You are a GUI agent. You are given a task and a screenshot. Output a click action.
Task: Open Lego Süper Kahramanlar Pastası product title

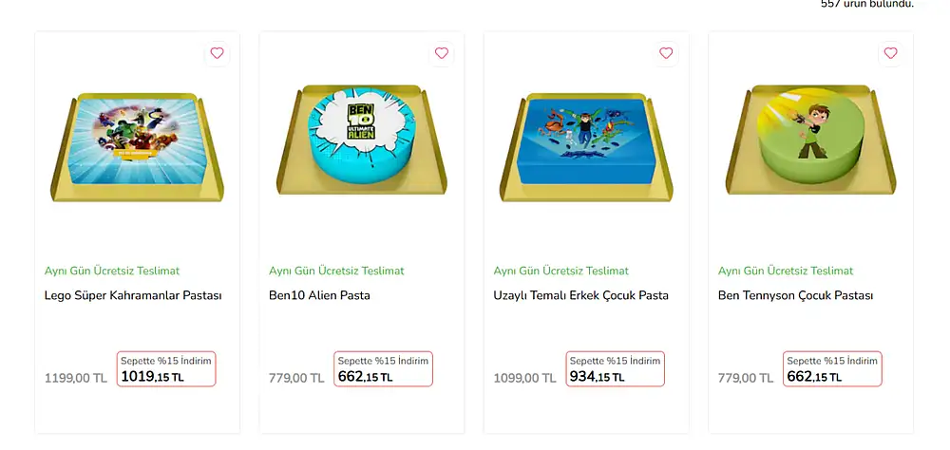point(133,295)
